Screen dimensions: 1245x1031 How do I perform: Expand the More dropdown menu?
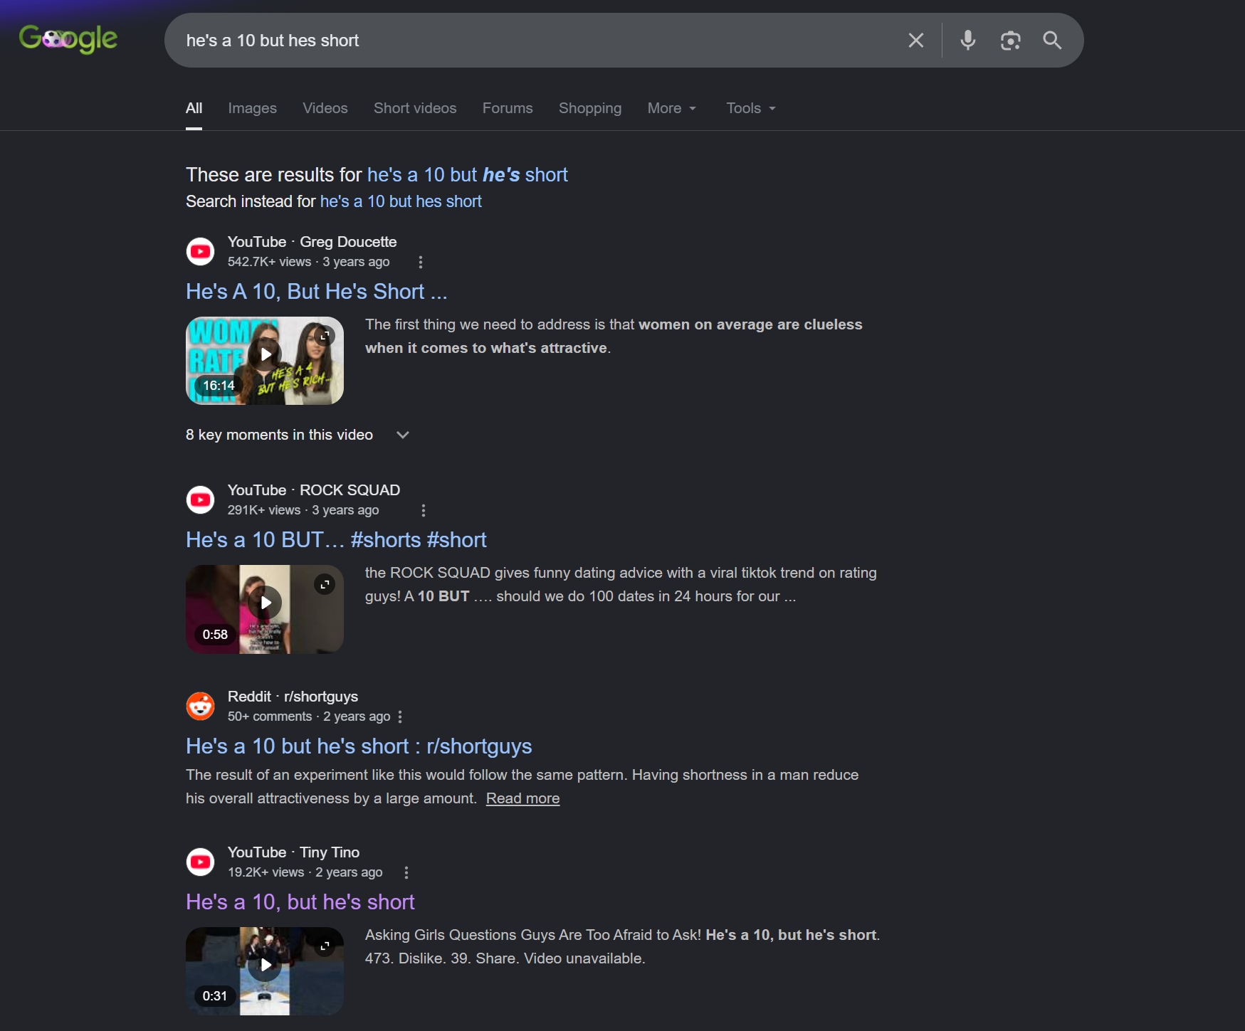coord(672,108)
